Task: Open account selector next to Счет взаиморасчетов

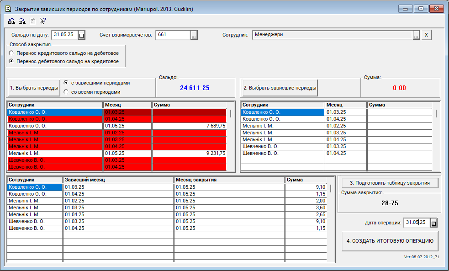Action: (x=194, y=35)
